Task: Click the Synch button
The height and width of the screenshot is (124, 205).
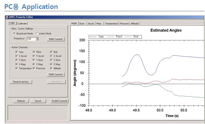Action: (x=38, y=101)
